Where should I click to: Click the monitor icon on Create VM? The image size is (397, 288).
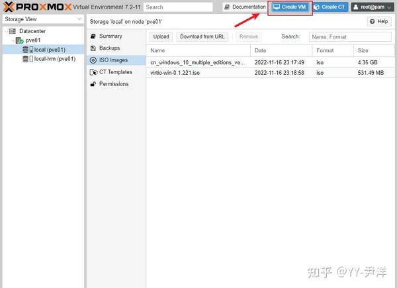point(277,7)
